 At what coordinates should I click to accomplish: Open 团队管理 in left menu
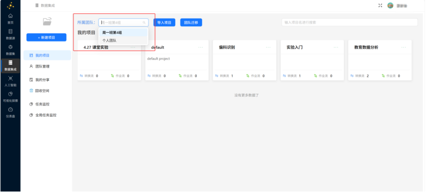pos(47,66)
